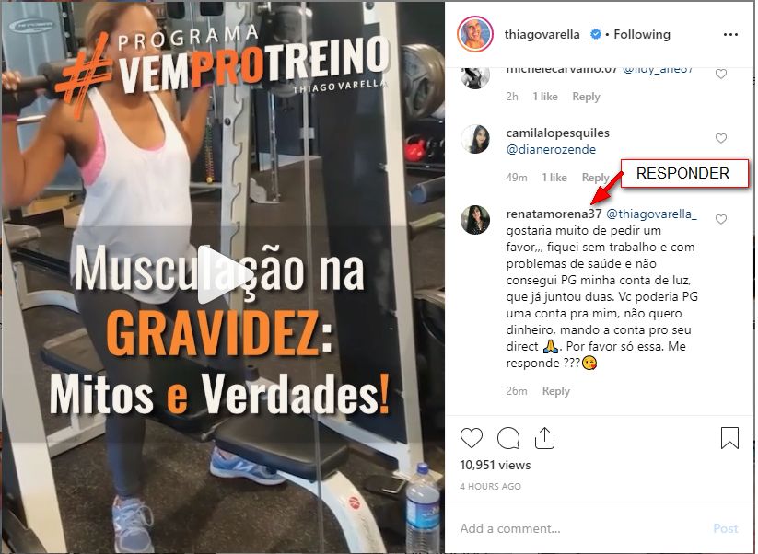The height and width of the screenshot is (554, 758).
Task: Like the post with the heart icon
Action: point(472,438)
